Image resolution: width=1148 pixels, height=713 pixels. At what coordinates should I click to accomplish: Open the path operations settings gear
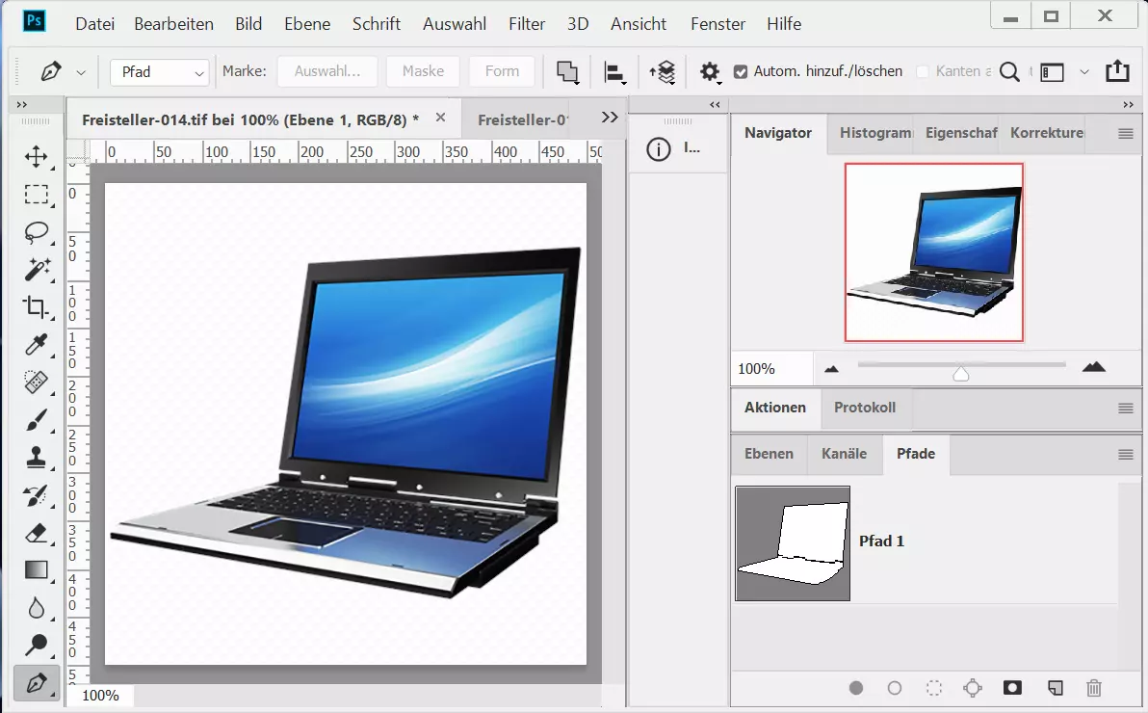tap(710, 71)
